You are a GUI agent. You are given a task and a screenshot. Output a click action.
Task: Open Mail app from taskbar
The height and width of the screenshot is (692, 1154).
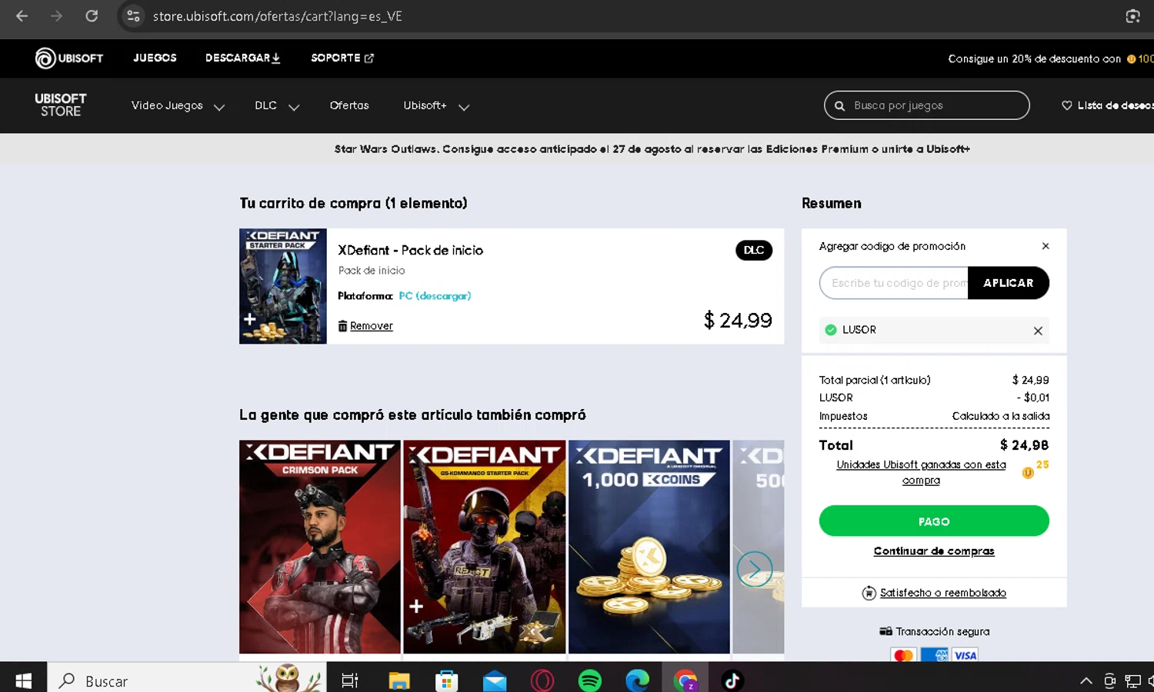[x=495, y=680]
